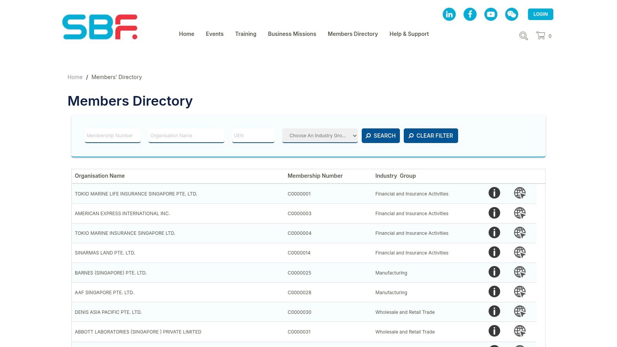617x347 pixels.
Task: Show info for Barnes (Singapore) Pte. Ltd.
Action: [x=494, y=272]
